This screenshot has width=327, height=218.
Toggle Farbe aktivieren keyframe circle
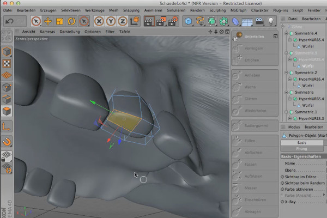(x=282, y=189)
